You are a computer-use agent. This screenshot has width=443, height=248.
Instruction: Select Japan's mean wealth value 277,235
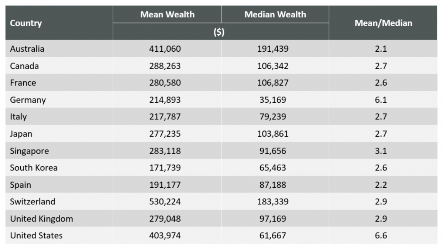(165, 134)
